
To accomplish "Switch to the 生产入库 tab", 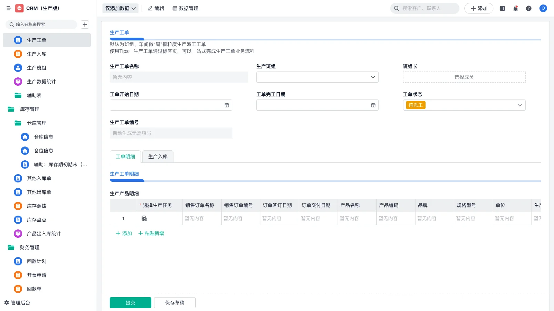I will (x=158, y=157).
